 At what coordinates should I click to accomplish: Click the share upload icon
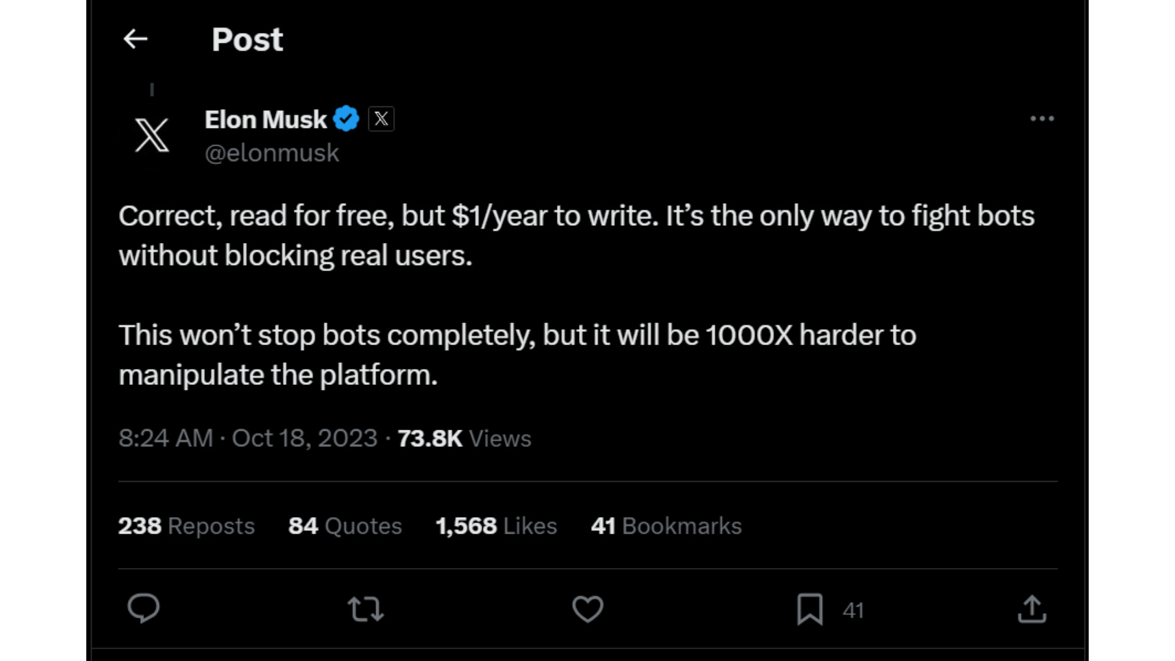click(x=1032, y=609)
